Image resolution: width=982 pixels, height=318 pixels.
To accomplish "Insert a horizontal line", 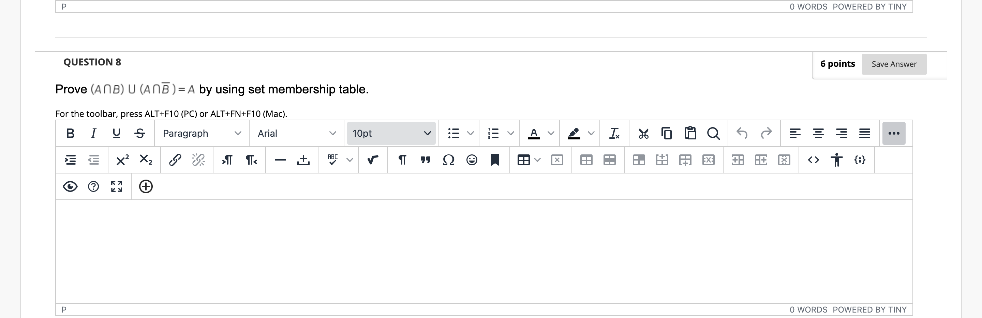I will [281, 160].
